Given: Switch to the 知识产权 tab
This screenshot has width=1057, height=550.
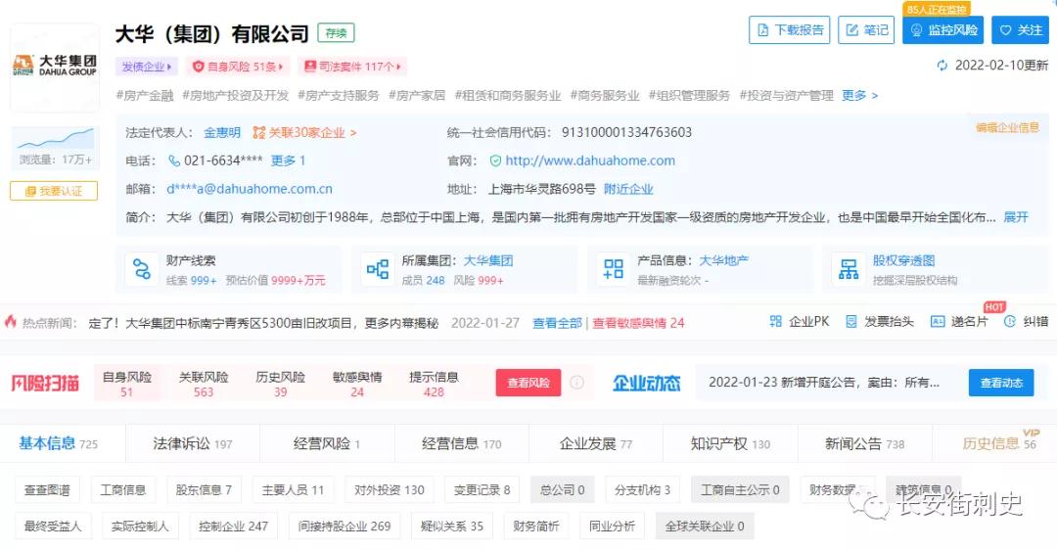Looking at the screenshot, I should coord(730,442).
